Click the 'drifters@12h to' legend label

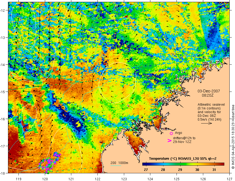point(184,138)
